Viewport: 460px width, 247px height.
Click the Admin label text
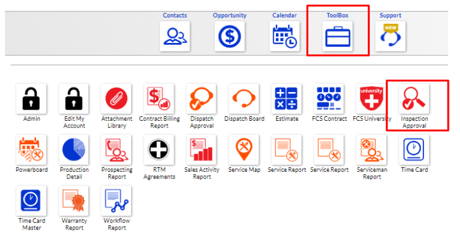[x=31, y=119]
